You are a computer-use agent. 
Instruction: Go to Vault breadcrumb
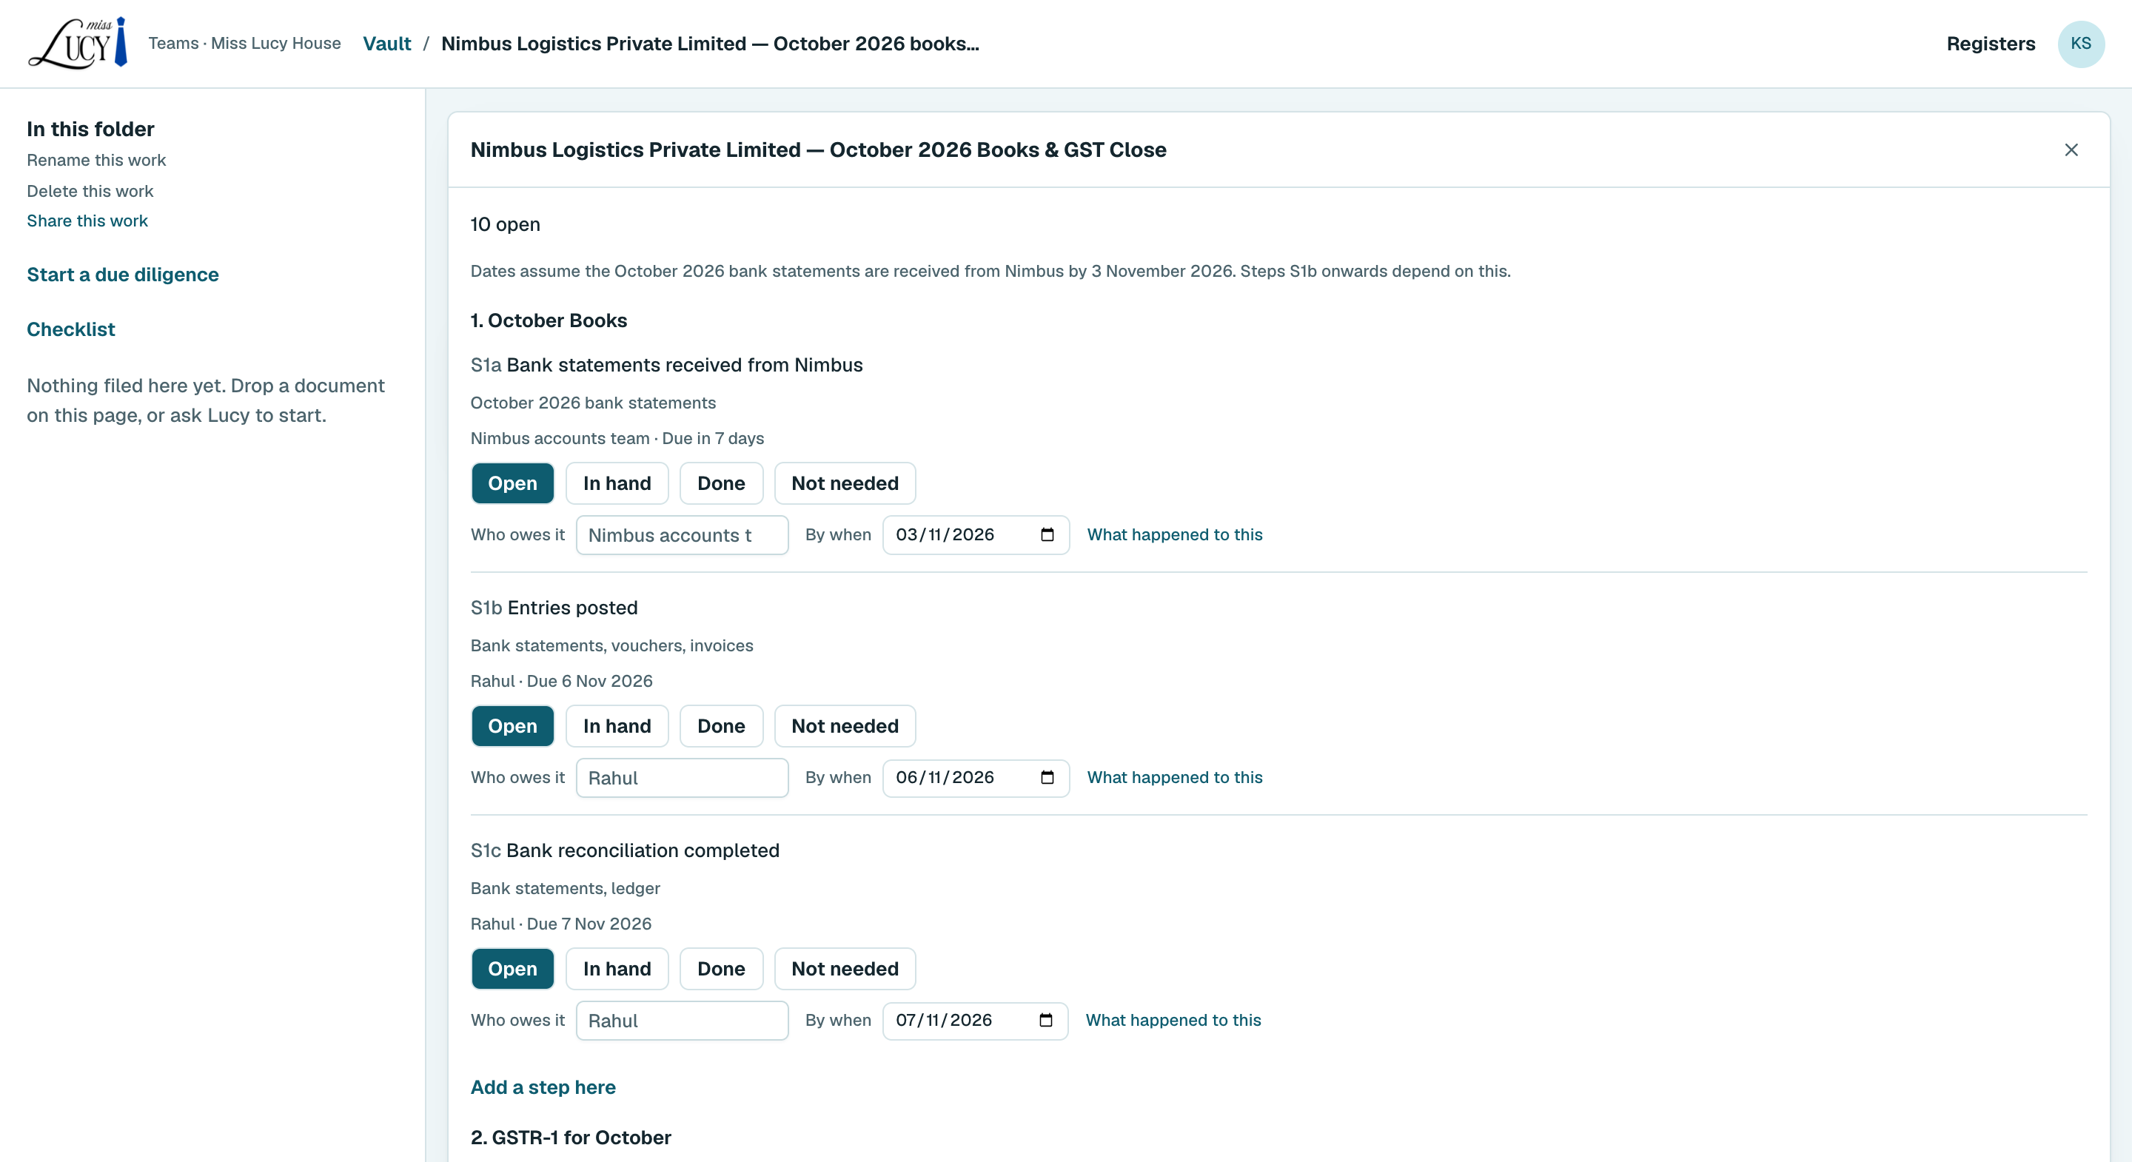tap(386, 44)
